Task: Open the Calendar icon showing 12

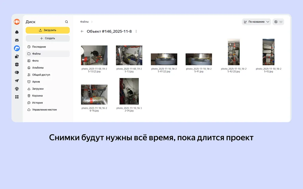Action: pos(17,64)
